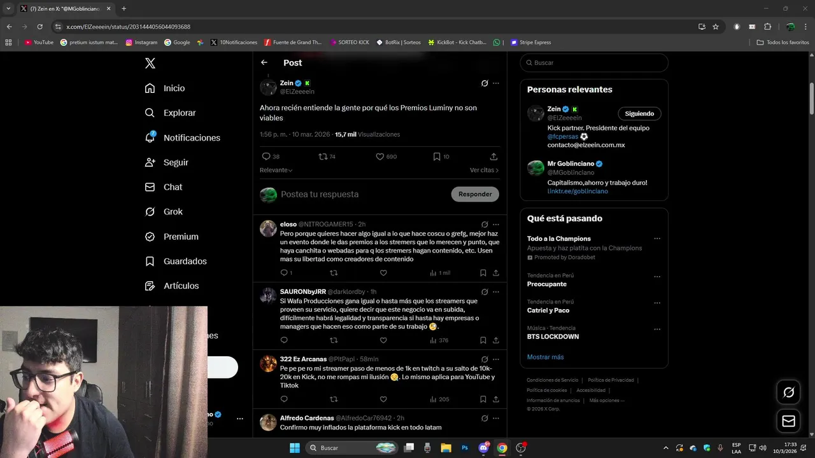Open Explorar in sidebar
The height and width of the screenshot is (458, 815).
tap(171, 113)
